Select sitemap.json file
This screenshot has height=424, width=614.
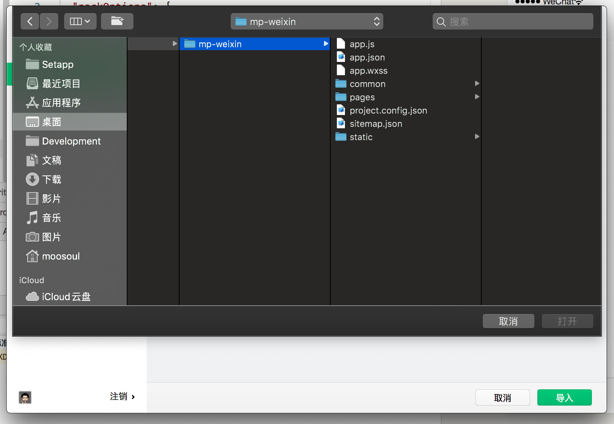pos(406,124)
